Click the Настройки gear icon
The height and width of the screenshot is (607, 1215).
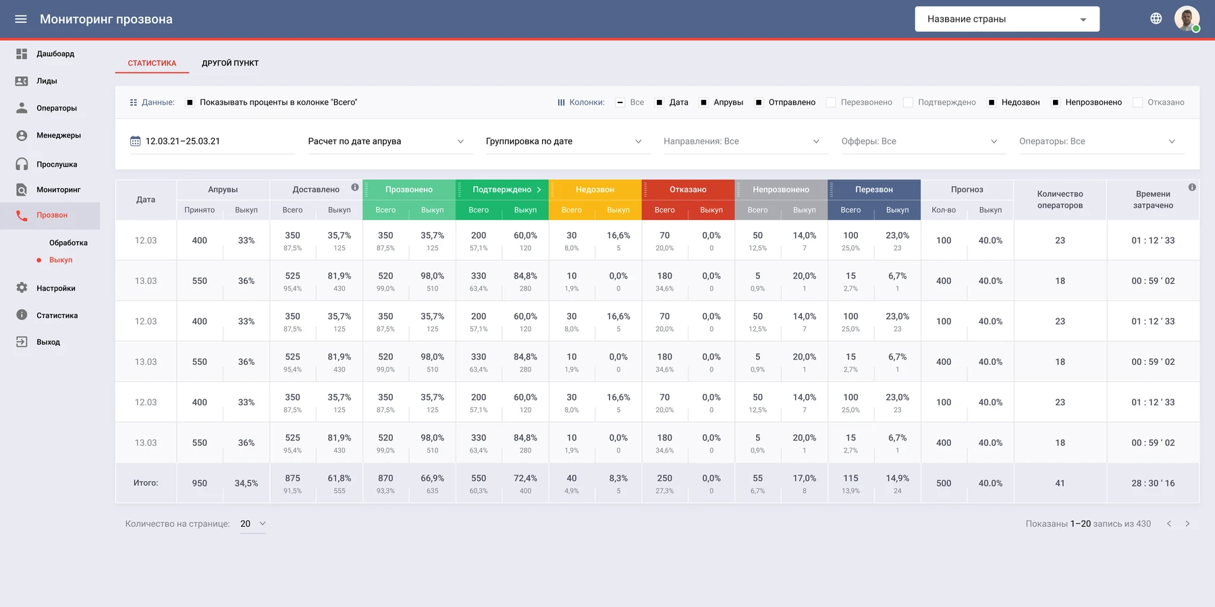pos(22,288)
